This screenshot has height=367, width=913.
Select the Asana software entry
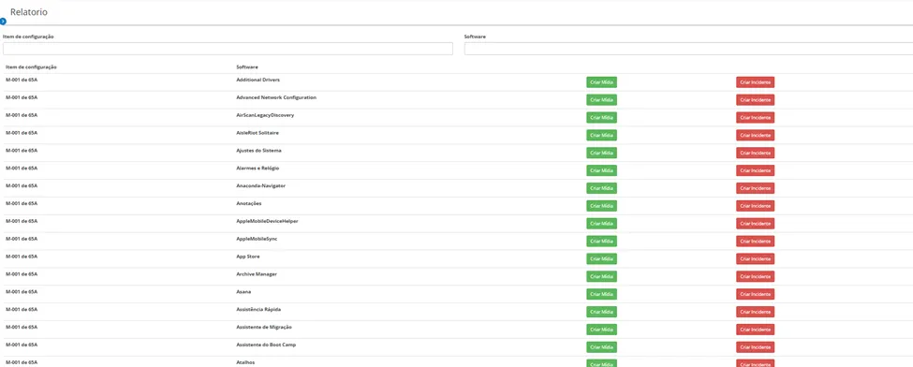click(x=243, y=292)
